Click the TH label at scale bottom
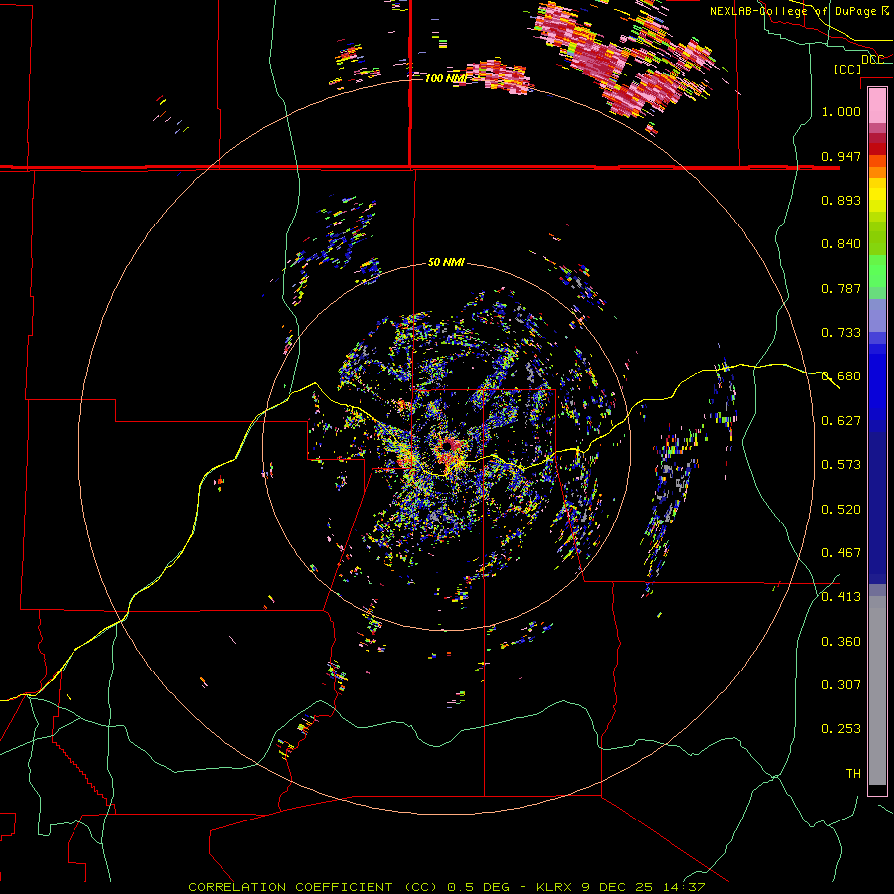 853,774
